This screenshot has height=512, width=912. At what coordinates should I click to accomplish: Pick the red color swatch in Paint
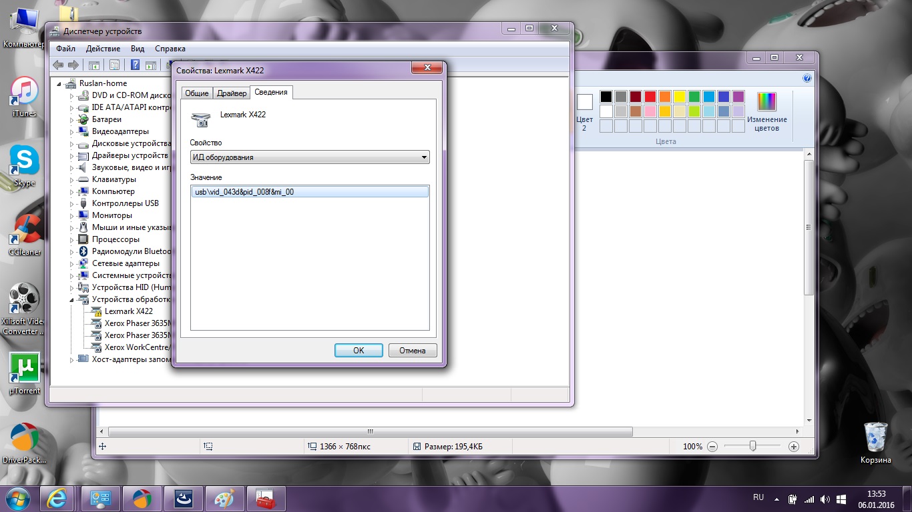pyautogui.click(x=650, y=97)
